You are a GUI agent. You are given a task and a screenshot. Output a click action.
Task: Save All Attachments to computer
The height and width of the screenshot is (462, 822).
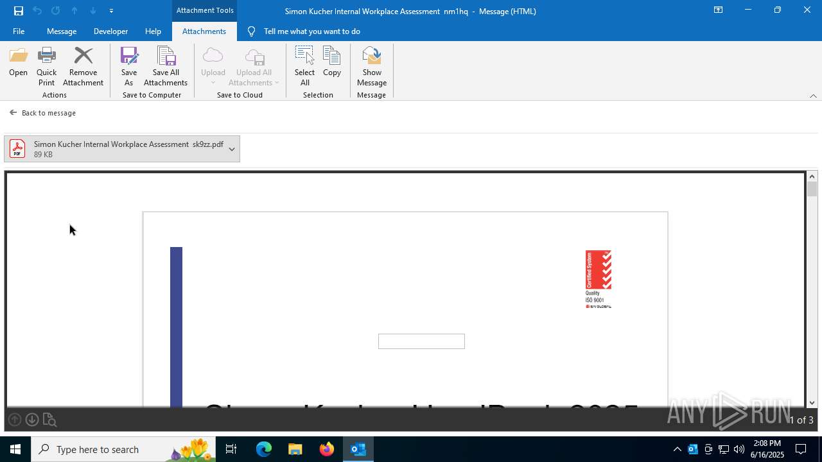coord(166,66)
